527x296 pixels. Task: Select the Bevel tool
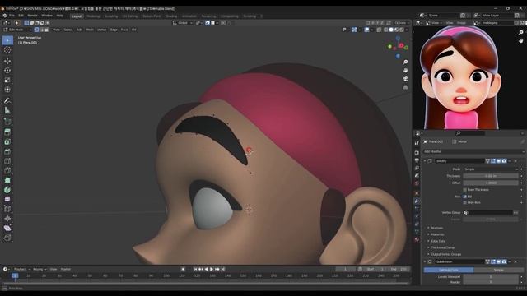point(7,151)
